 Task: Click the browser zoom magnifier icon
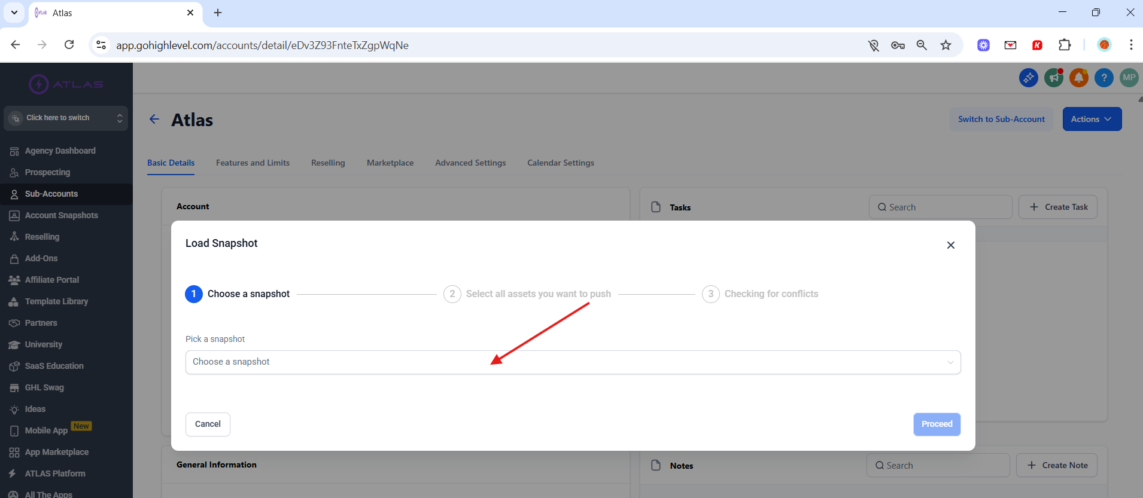[922, 45]
